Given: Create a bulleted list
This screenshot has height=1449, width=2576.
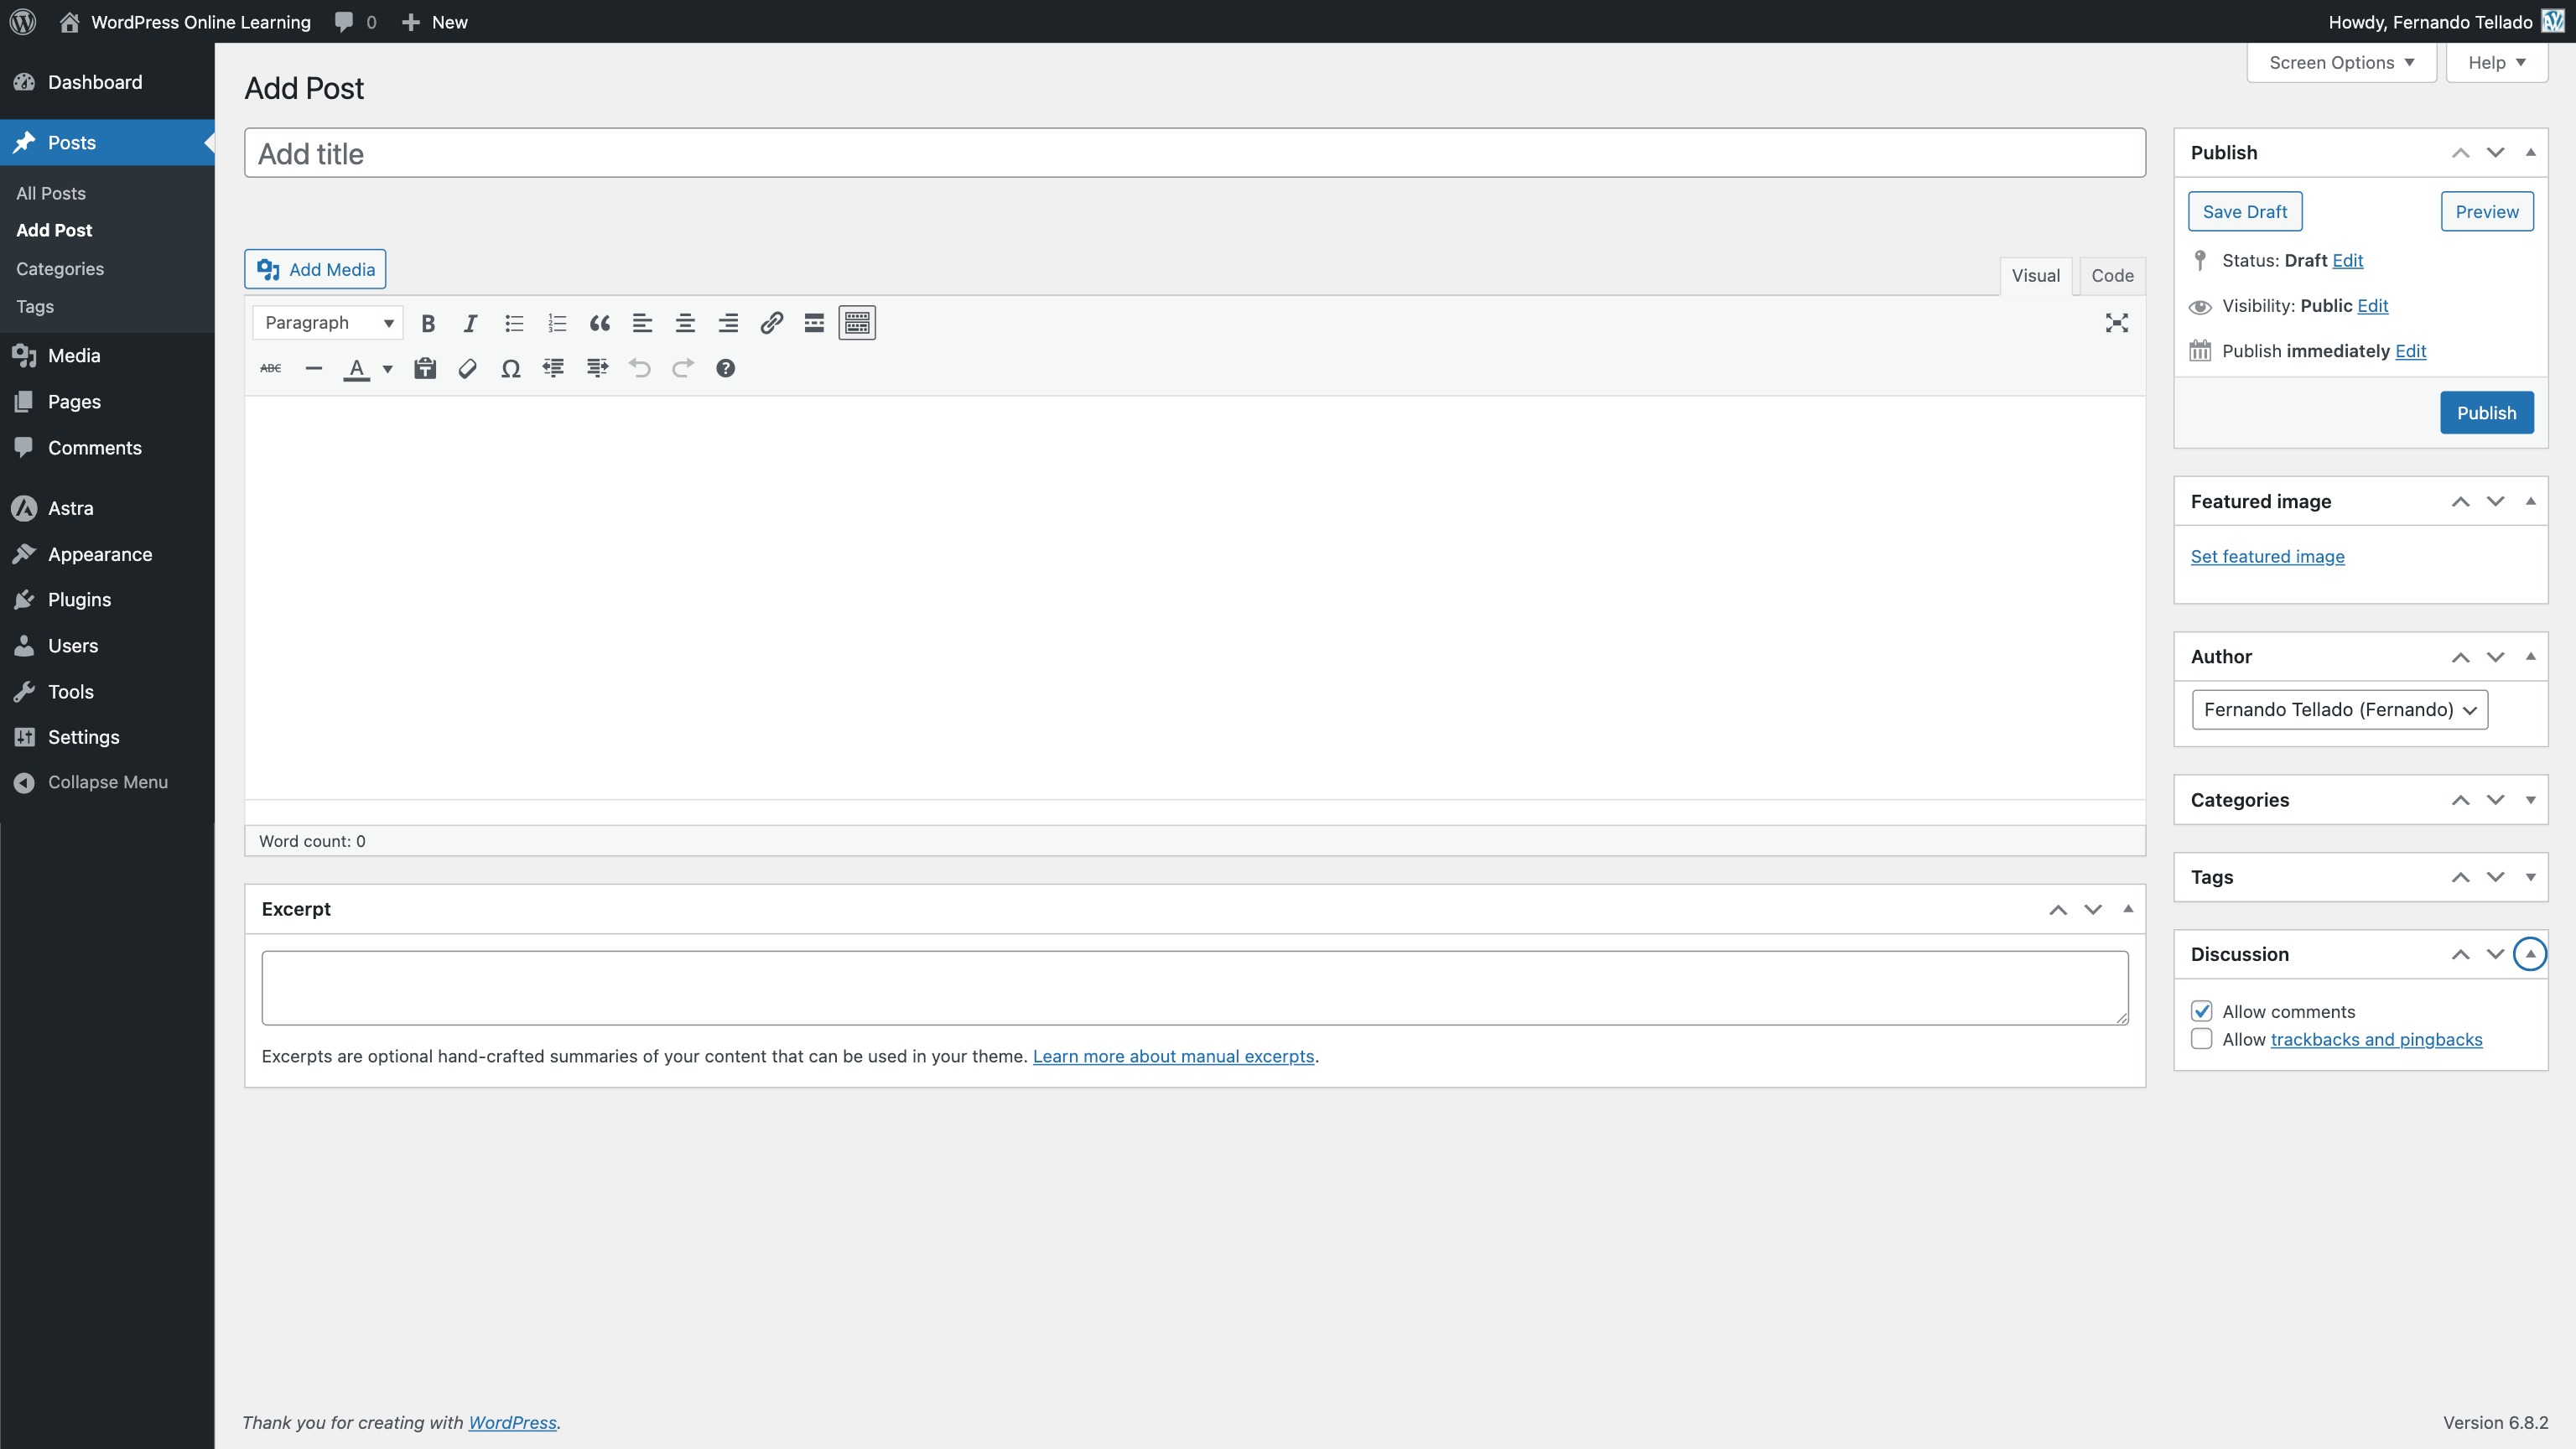Looking at the screenshot, I should [513, 322].
